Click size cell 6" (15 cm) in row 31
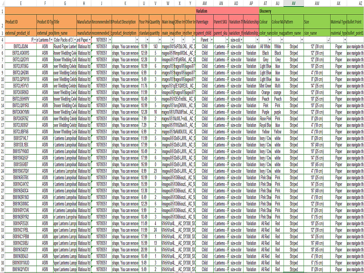Screen dimensions: 364x273 [x=317, y=217]
